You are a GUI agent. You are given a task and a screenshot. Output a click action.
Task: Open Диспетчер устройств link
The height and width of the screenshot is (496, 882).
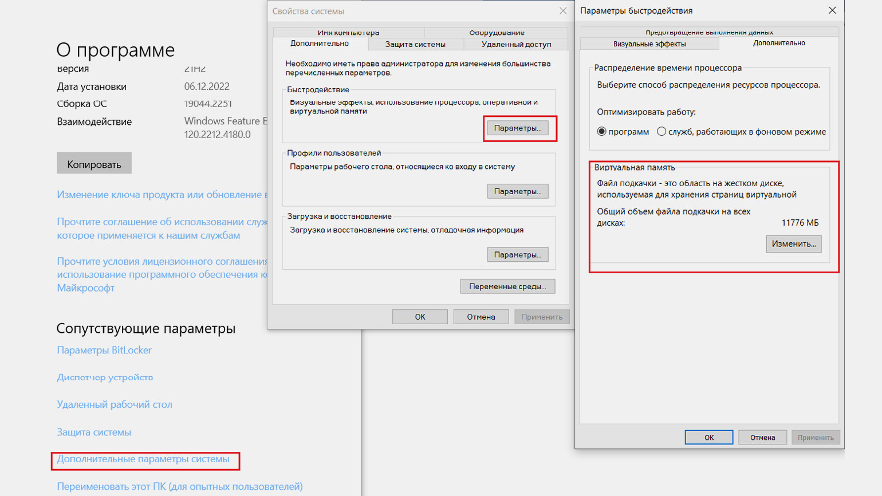coord(105,377)
